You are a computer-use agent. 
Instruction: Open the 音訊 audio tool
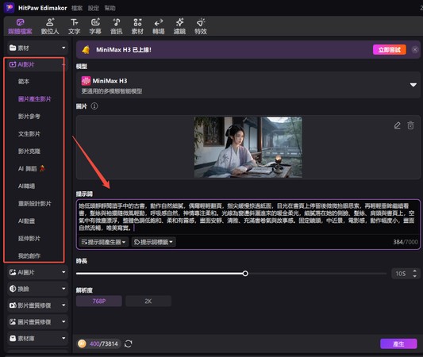click(117, 26)
